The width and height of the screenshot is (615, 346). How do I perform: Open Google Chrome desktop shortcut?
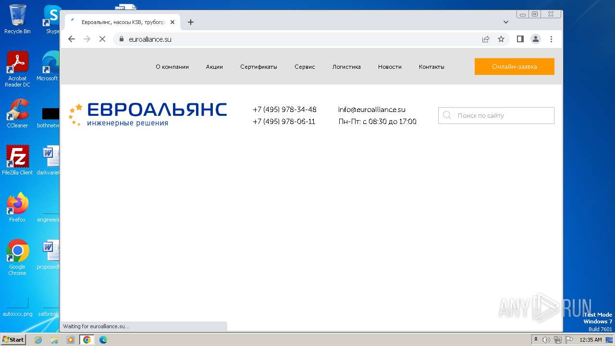click(17, 258)
